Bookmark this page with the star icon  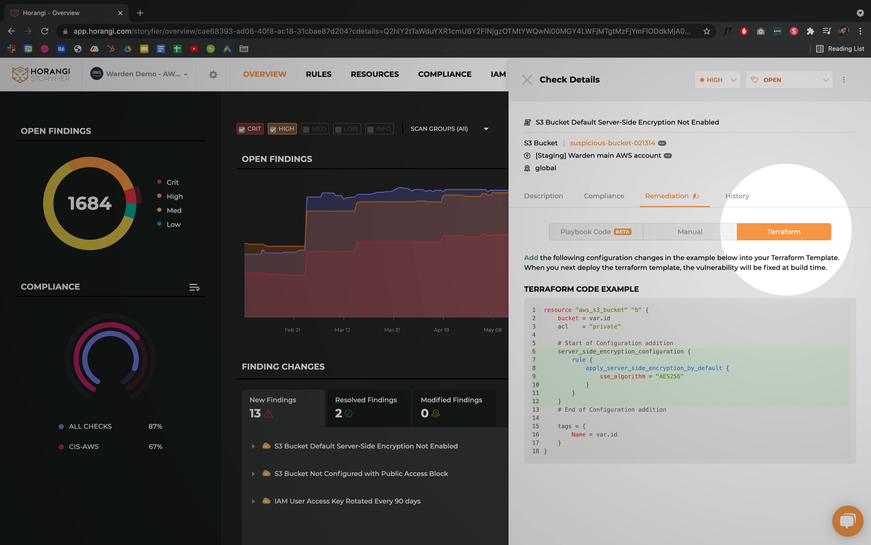707,31
